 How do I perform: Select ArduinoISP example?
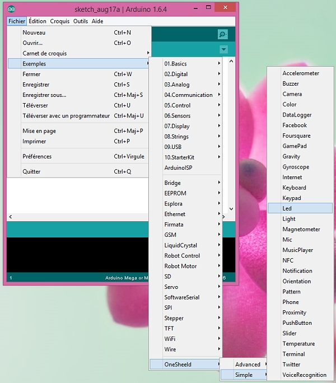point(186,168)
